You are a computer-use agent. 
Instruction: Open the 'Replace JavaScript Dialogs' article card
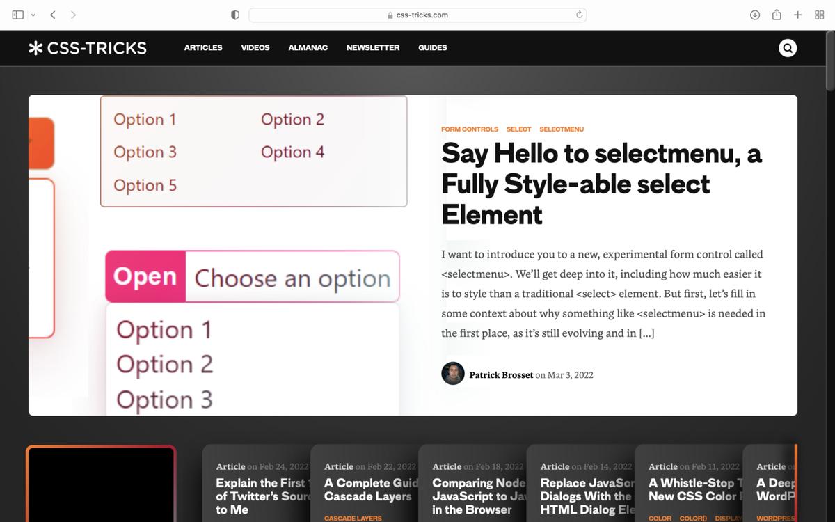(x=580, y=484)
